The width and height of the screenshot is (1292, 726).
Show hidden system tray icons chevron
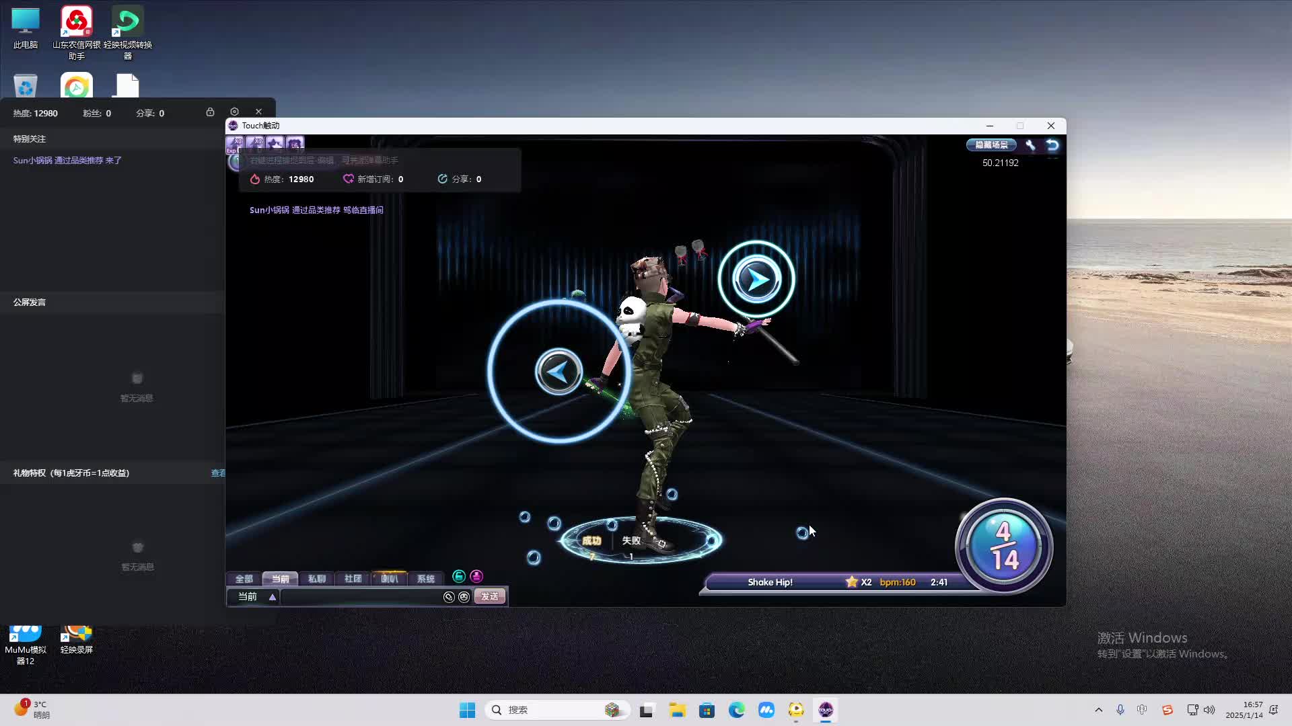[x=1099, y=710]
